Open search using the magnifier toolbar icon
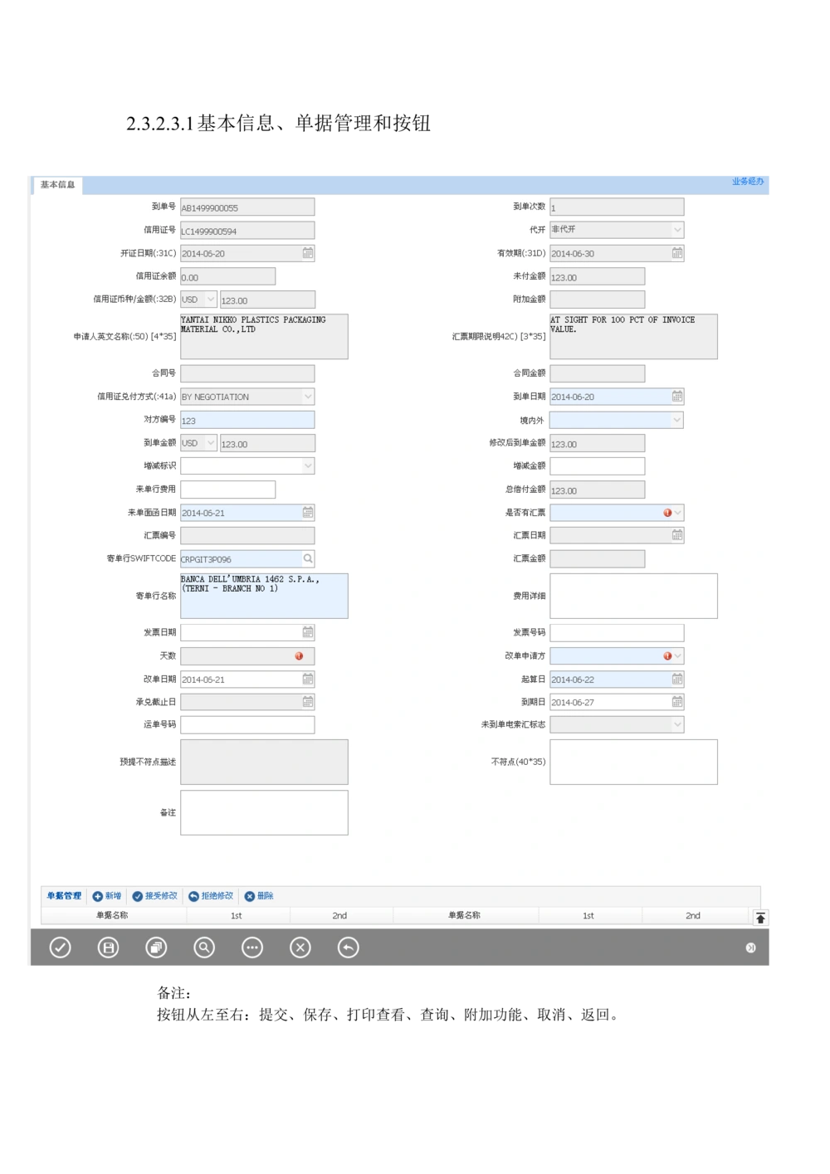Viewport: 830px width, 1174px height. [204, 947]
